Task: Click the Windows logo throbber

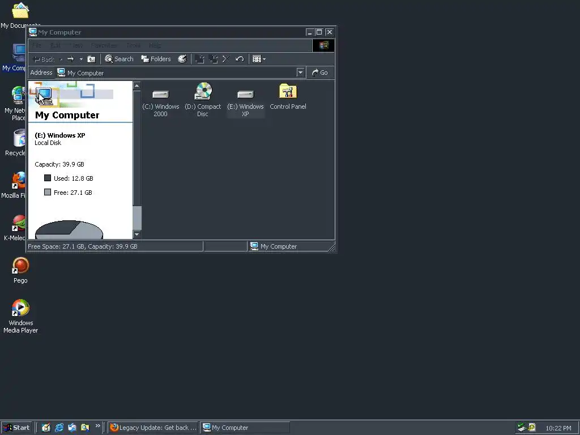Action: coord(323,45)
